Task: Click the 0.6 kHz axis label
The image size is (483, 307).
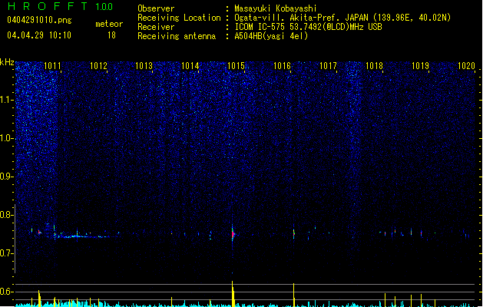Action: point(6,292)
